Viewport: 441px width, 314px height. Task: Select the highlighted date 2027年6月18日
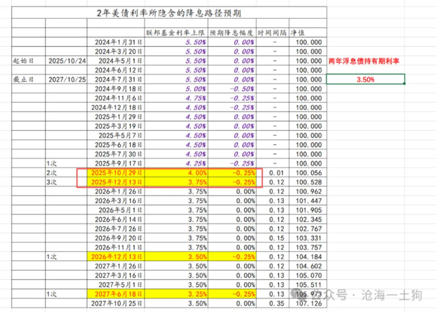pyautogui.click(x=116, y=294)
